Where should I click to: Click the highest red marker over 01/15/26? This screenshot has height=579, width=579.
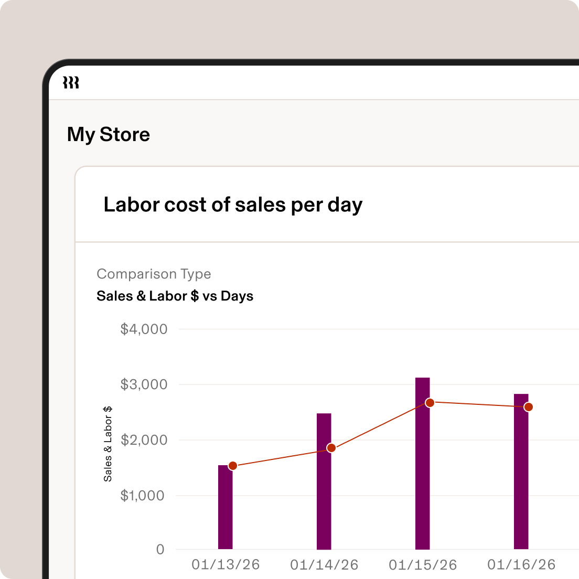tap(429, 403)
